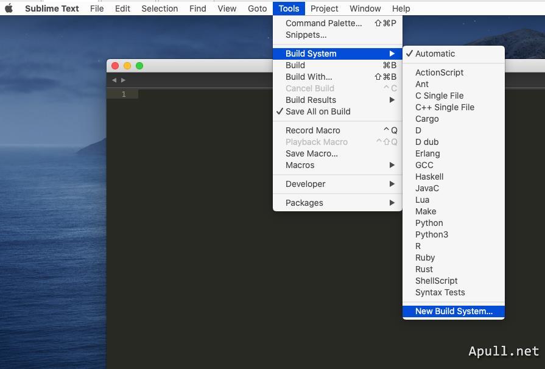Choose Build With… option

pos(337,77)
